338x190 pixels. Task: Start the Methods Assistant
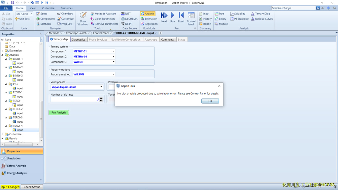tap(103, 14)
